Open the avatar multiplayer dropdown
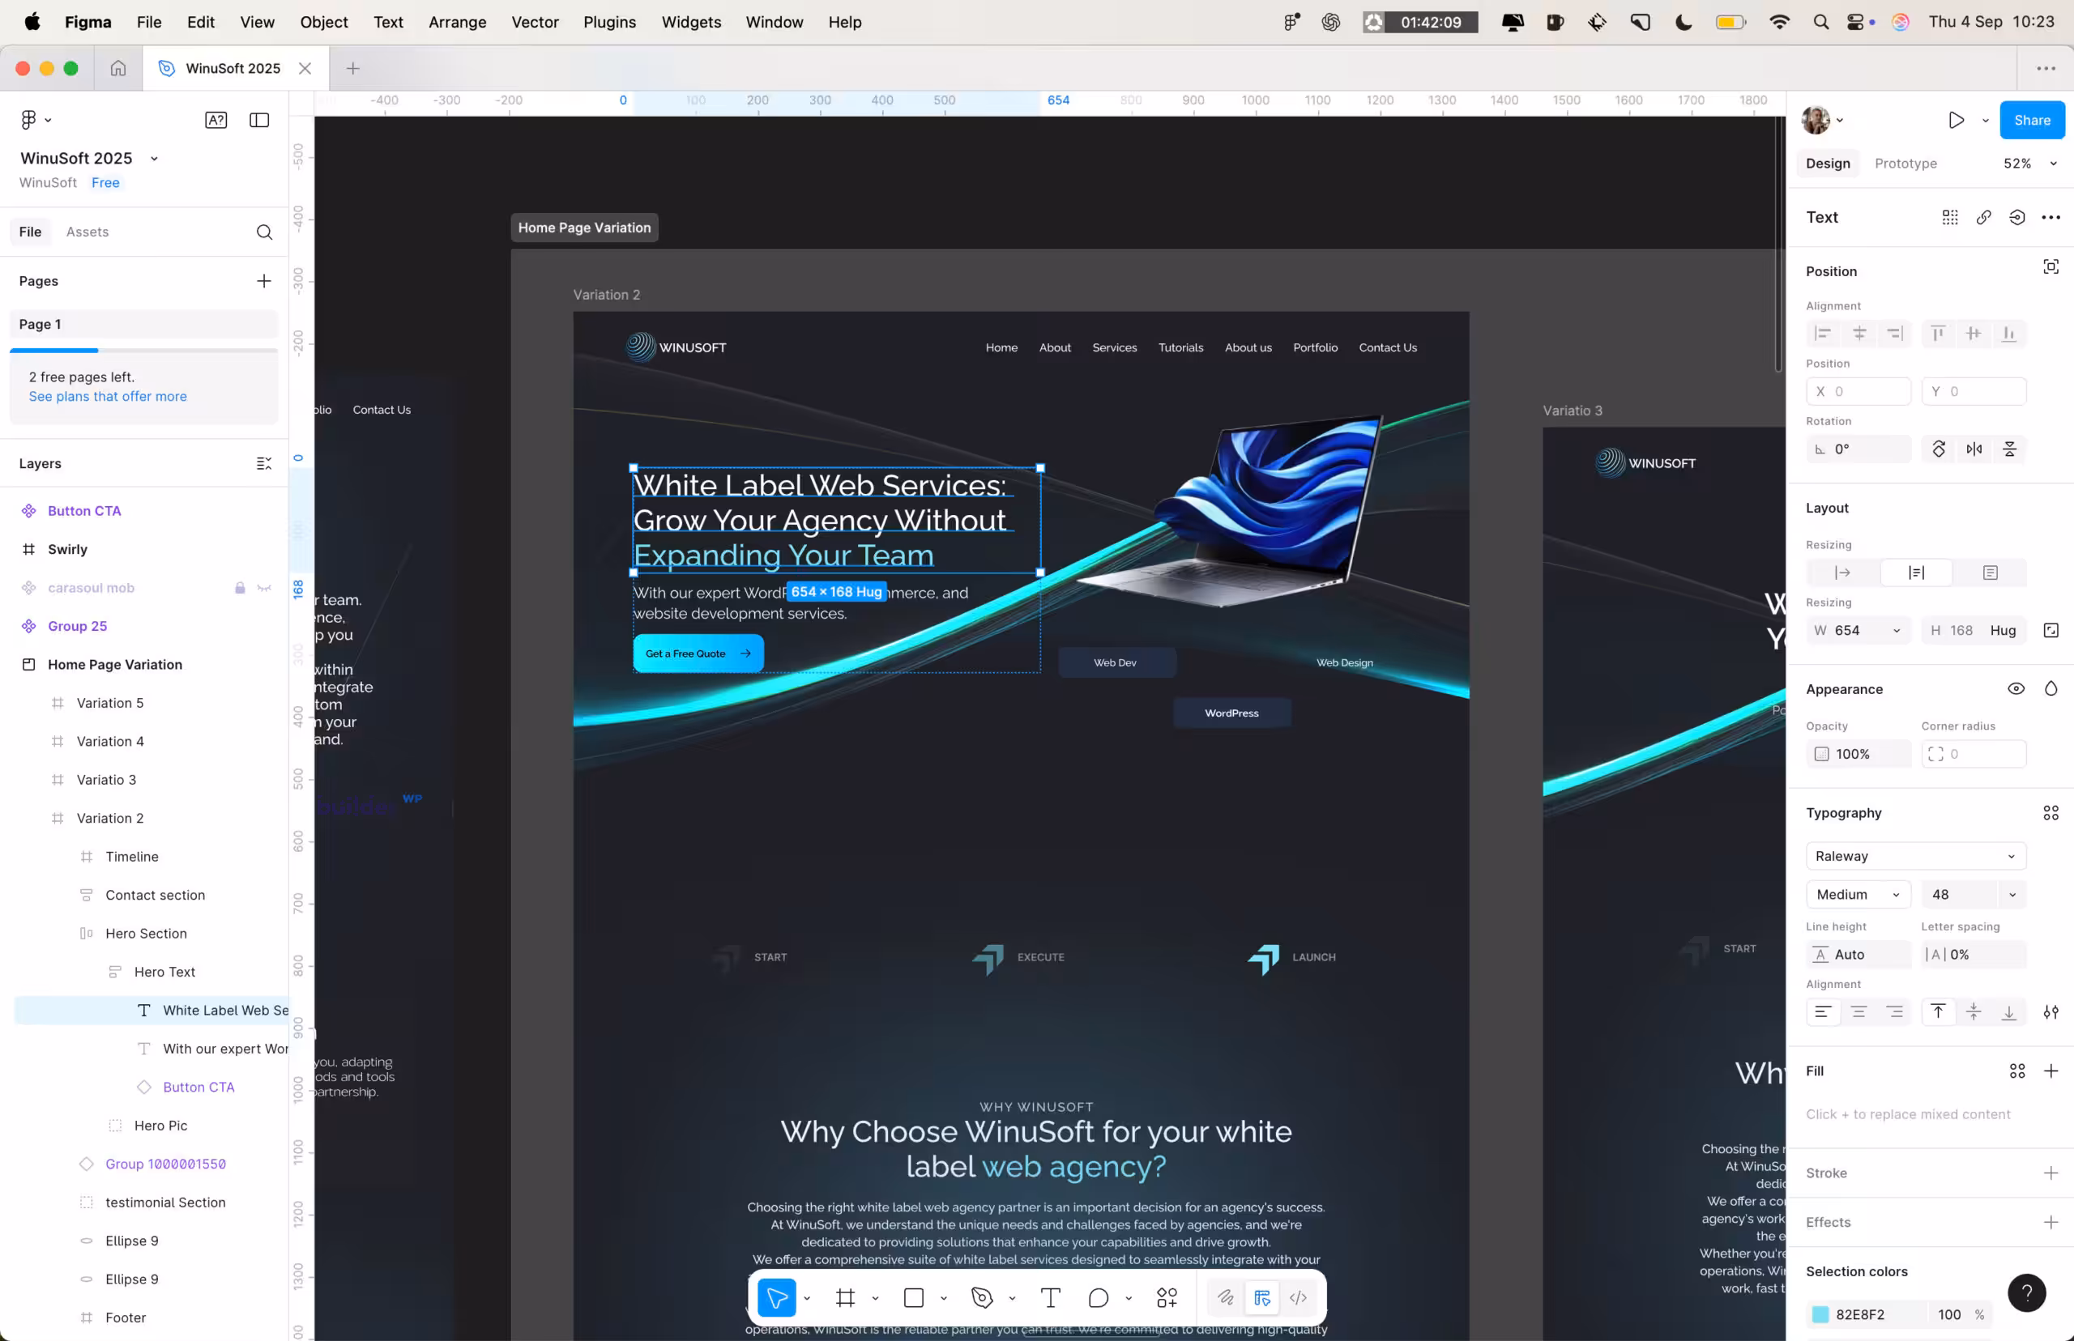Screen dimensions: 2074x1341 click(1839, 120)
